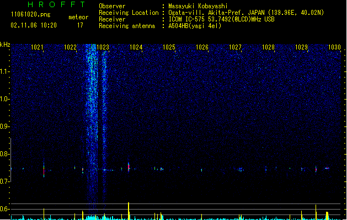Click the 0.6 kHz frequency tick label

(x=4, y=209)
